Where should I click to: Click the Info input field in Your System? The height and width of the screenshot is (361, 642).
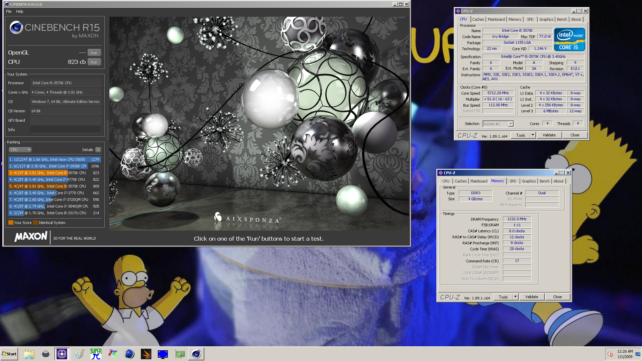click(x=66, y=130)
